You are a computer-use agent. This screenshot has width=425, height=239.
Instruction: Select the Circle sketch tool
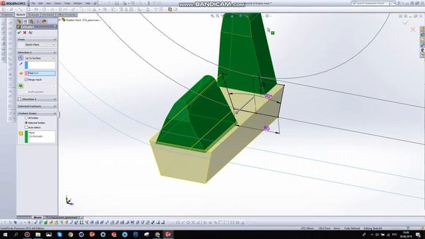44,9
